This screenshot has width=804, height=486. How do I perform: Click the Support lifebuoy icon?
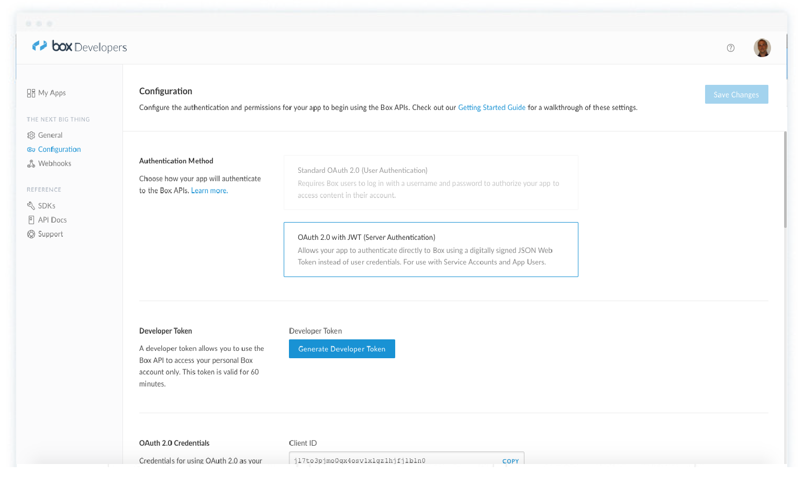(31, 234)
